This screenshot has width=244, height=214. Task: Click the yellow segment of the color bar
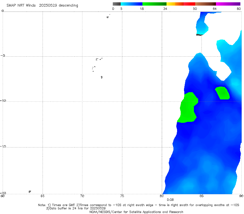[171, 4]
